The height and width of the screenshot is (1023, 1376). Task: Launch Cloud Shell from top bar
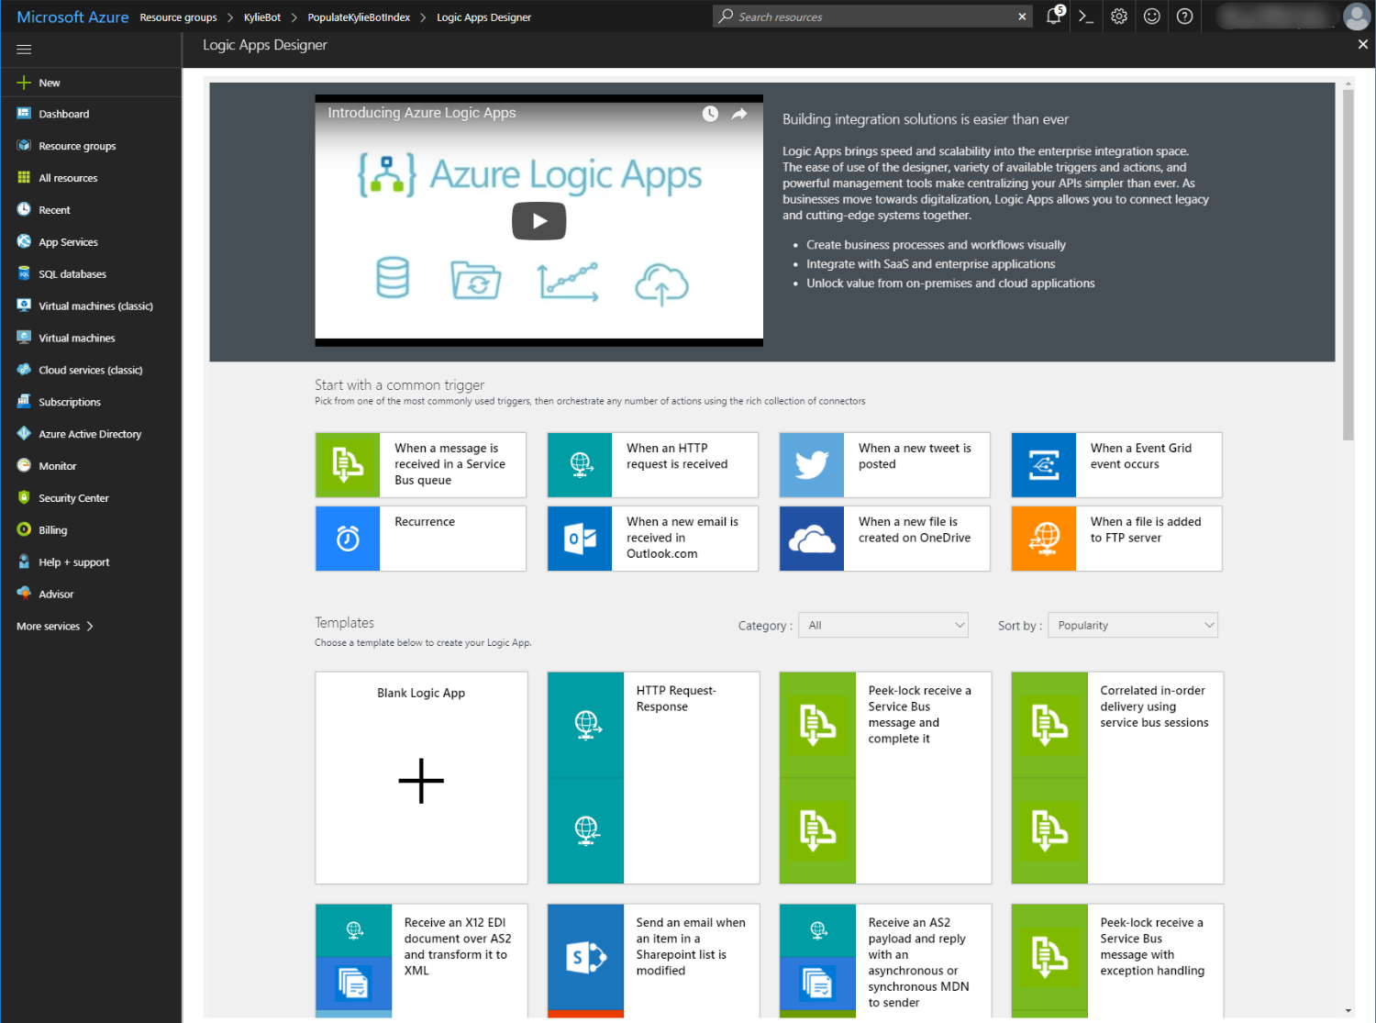[x=1086, y=17]
